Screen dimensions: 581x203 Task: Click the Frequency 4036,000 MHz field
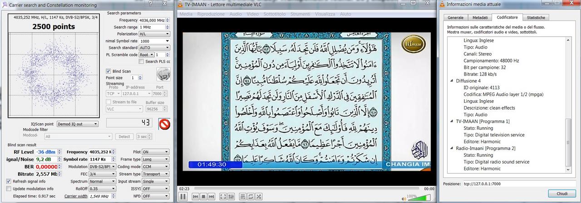click(154, 20)
